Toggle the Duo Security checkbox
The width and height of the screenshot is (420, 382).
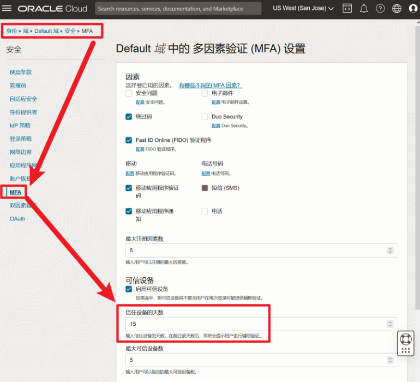coord(205,117)
